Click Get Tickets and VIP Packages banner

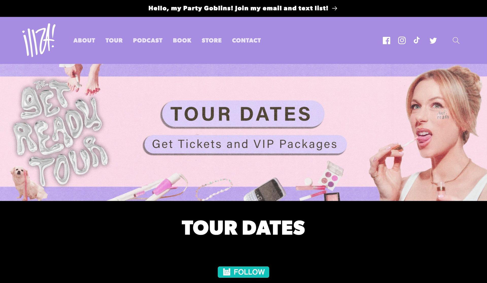(x=245, y=144)
